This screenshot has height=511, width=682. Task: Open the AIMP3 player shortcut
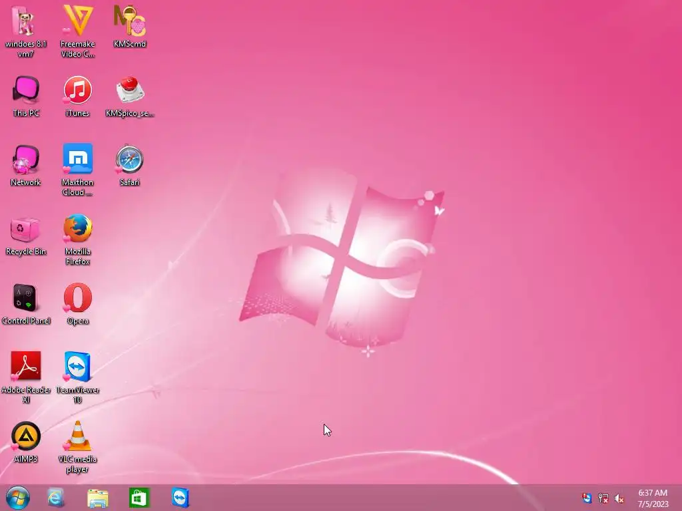point(26,442)
